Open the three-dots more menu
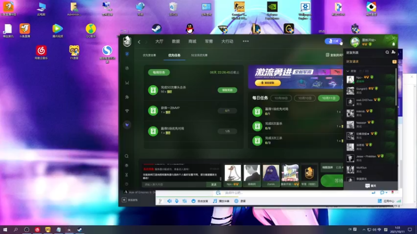The width and height of the screenshot is (417, 234). [246, 41]
